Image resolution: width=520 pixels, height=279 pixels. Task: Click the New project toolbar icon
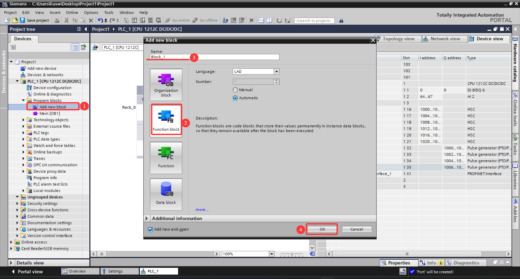point(7,20)
